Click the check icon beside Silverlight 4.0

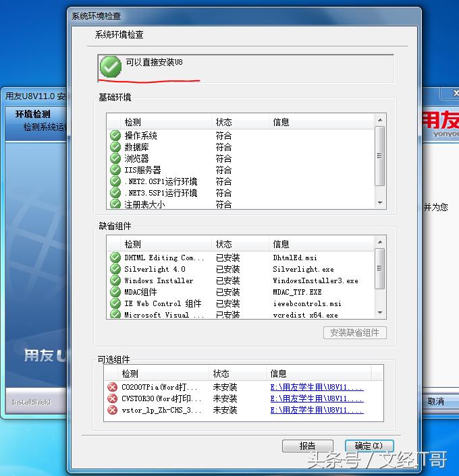[115, 269]
